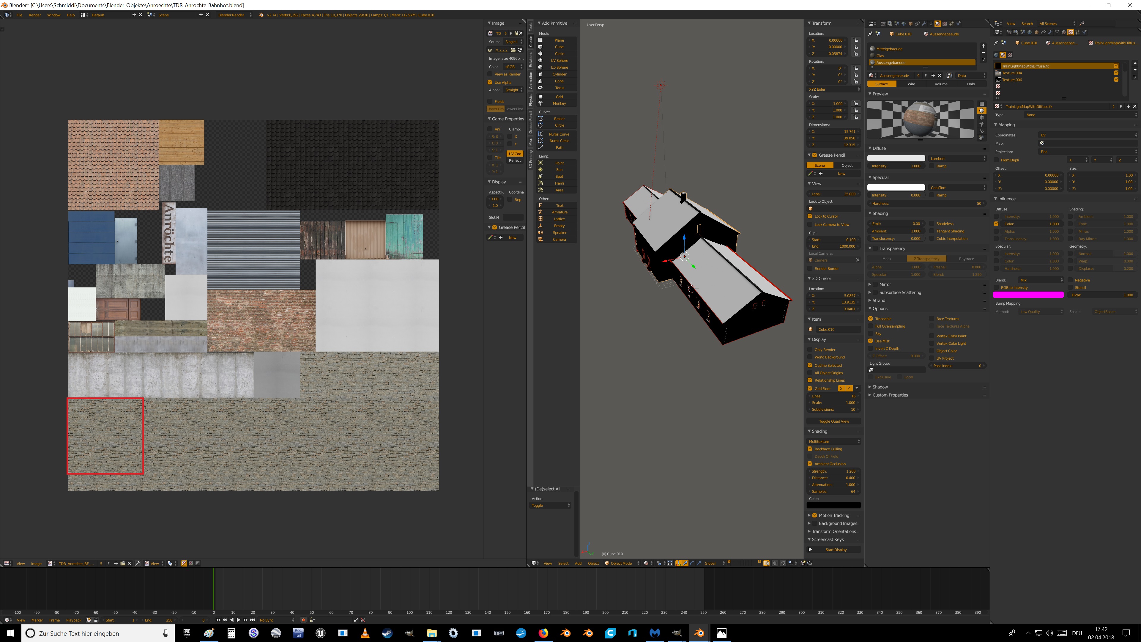Click the magenta texture color swatch

tap(1028, 295)
